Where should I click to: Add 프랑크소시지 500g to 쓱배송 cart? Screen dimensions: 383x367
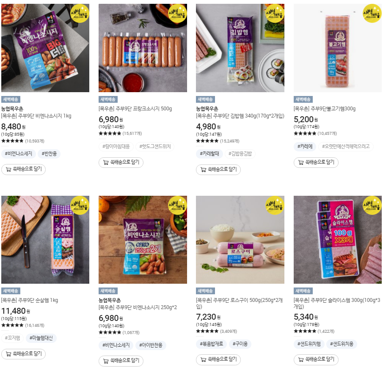click(x=121, y=162)
